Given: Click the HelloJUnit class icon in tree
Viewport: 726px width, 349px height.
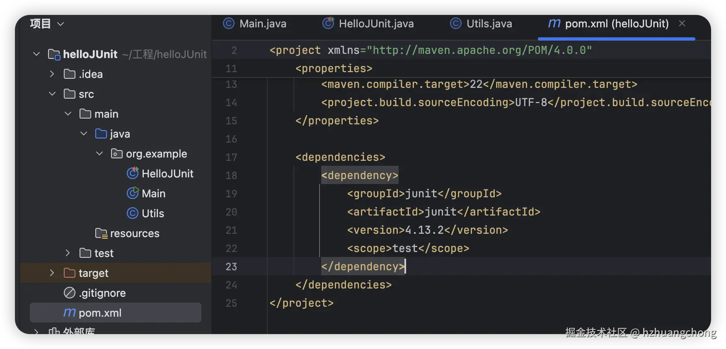Looking at the screenshot, I should (133, 173).
